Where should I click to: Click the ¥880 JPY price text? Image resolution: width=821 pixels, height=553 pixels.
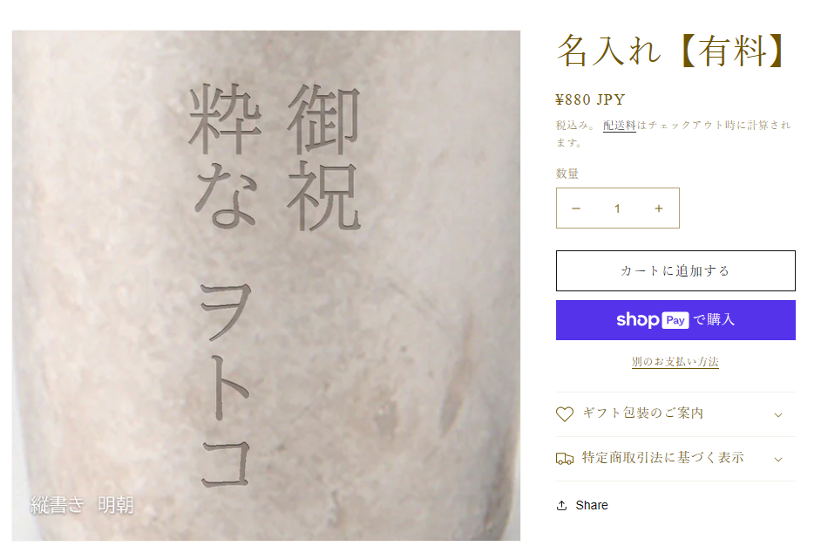(590, 99)
